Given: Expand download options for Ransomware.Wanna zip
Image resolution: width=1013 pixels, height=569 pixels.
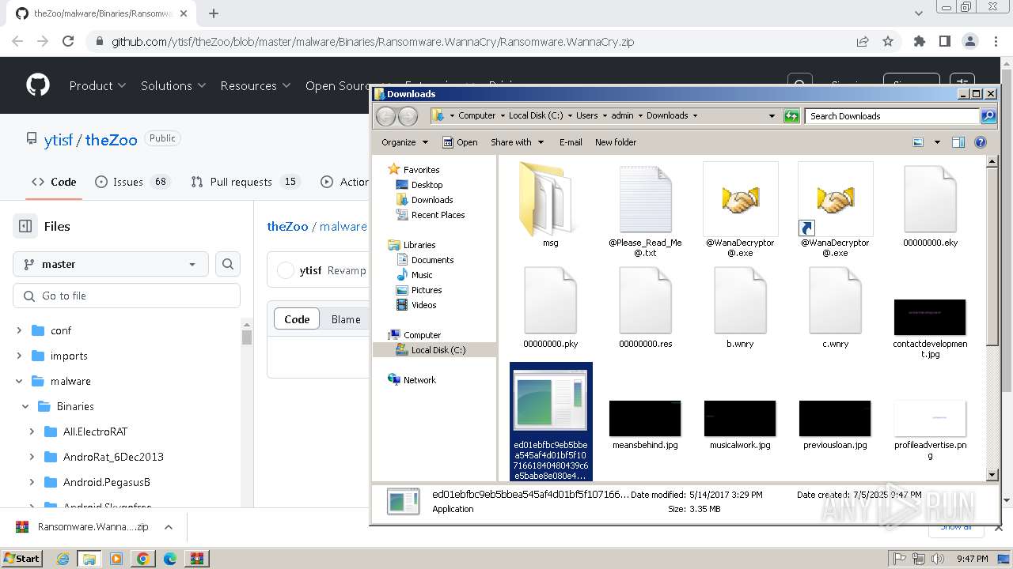Looking at the screenshot, I should (169, 527).
